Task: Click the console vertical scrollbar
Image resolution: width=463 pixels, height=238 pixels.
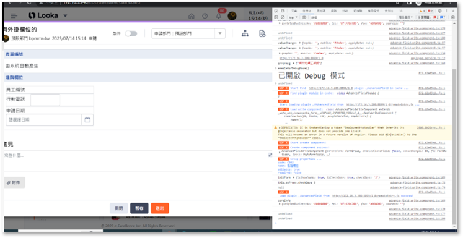Action: (x=454, y=147)
